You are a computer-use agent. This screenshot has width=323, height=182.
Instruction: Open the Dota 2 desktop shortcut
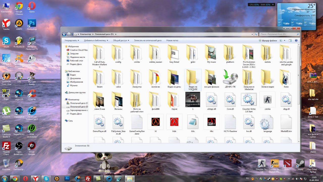click(287, 165)
